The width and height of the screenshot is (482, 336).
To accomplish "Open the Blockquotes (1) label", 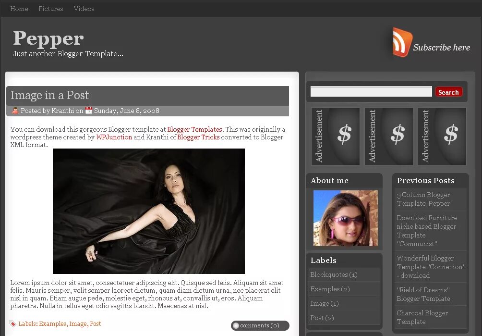I will (x=334, y=274).
